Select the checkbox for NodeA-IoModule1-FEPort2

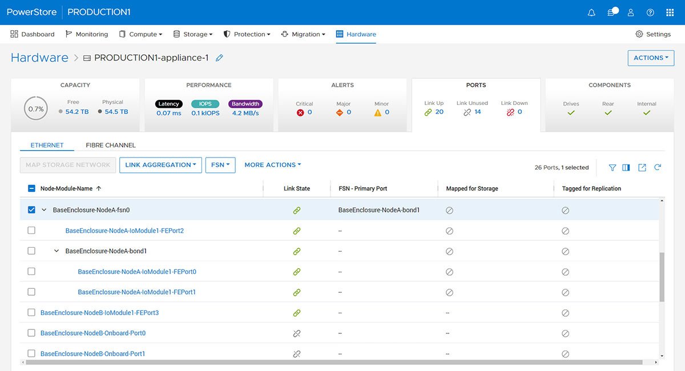tap(31, 231)
